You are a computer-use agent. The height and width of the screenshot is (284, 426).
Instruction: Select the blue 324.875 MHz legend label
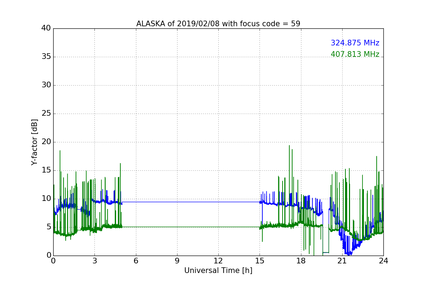pos(355,43)
